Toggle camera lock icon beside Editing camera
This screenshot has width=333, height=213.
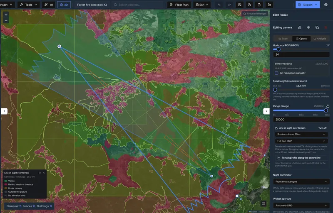pos(300,27)
